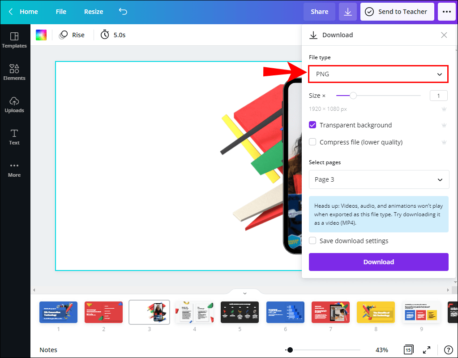Click the undo arrow

point(123,12)
